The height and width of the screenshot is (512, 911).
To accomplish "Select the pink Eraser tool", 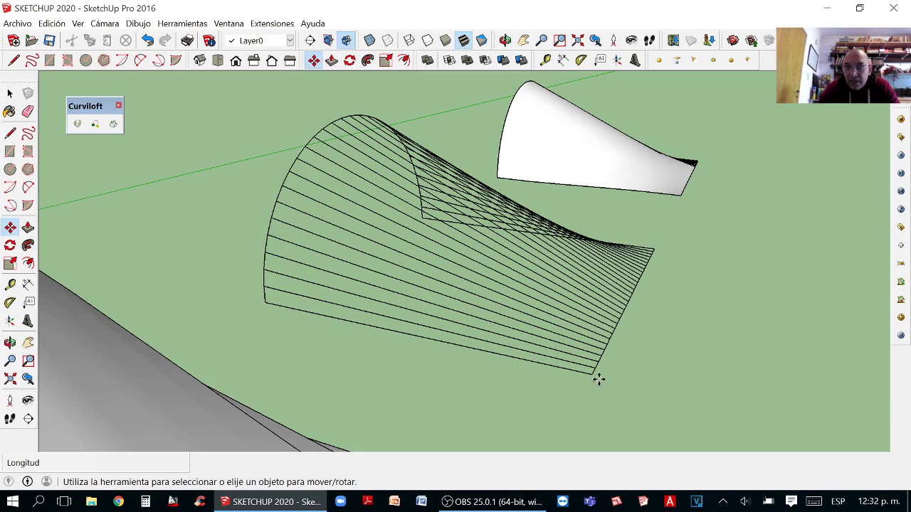I will (28, 112).
